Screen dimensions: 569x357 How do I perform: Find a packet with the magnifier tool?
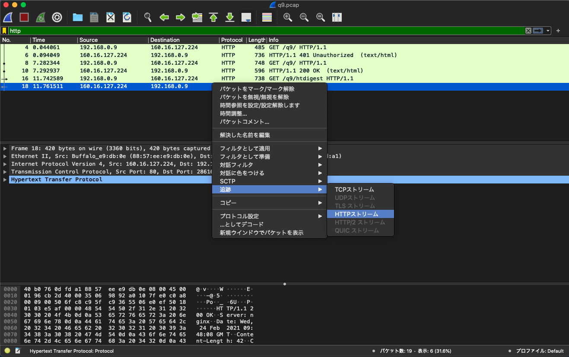[147, 17]
